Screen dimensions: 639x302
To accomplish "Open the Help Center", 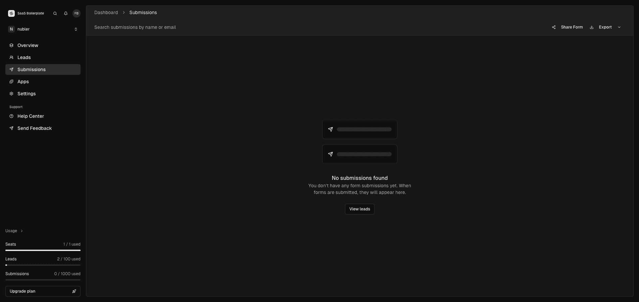I will click(30, 116).
